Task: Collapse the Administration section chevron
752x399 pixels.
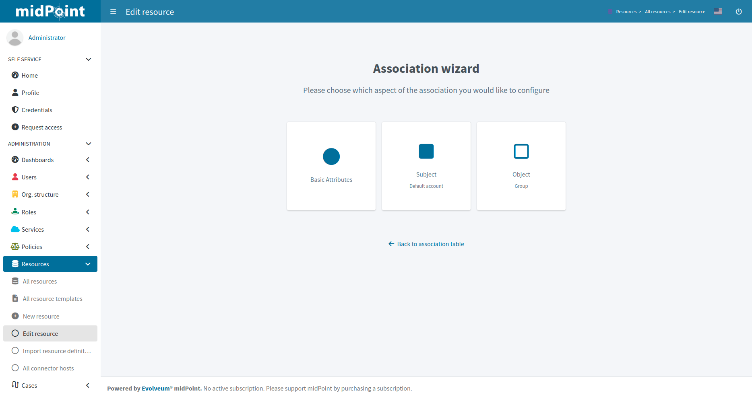Action: click(88, 144)
